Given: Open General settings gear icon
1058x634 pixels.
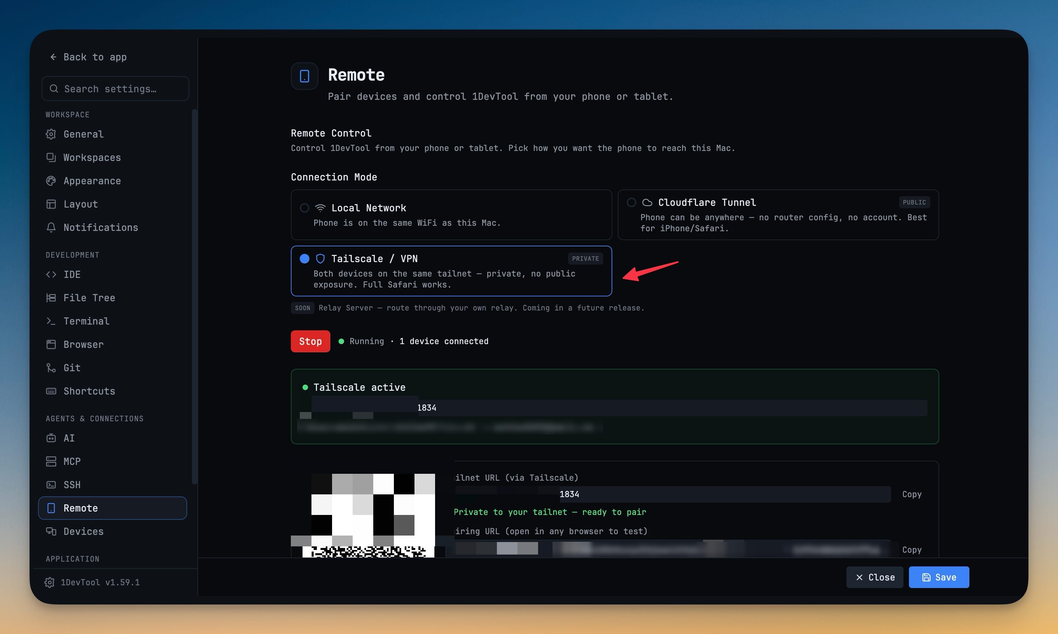Looking at the screenshot, I should pos(51,134).
